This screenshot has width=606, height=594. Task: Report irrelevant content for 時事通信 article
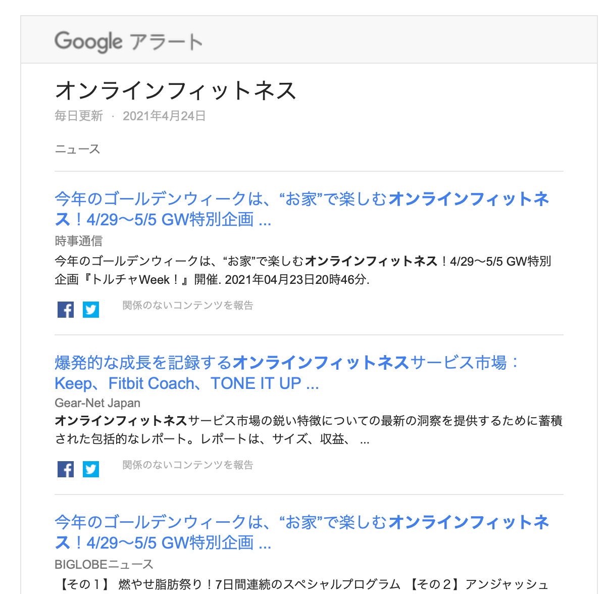pos(188,305)
